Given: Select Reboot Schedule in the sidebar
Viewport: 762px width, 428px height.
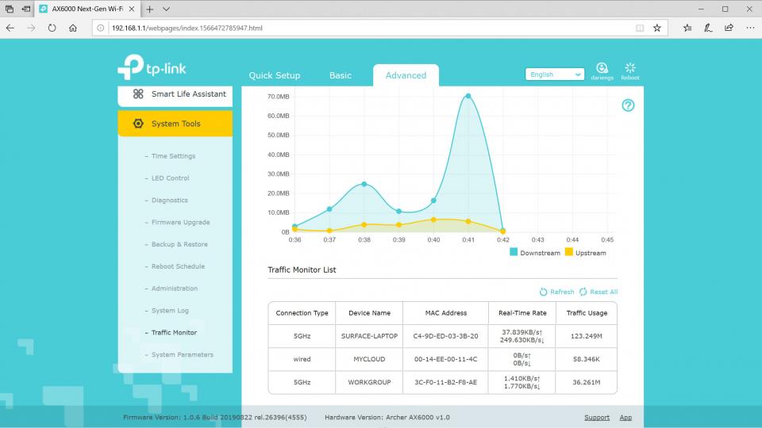Looking at the screenshot, I should coord(178,266).
